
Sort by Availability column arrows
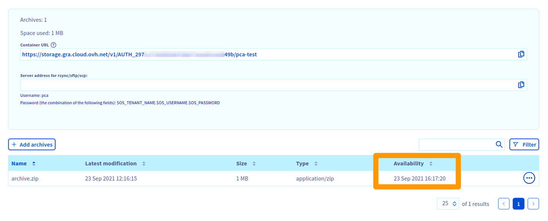coord(431,164)
